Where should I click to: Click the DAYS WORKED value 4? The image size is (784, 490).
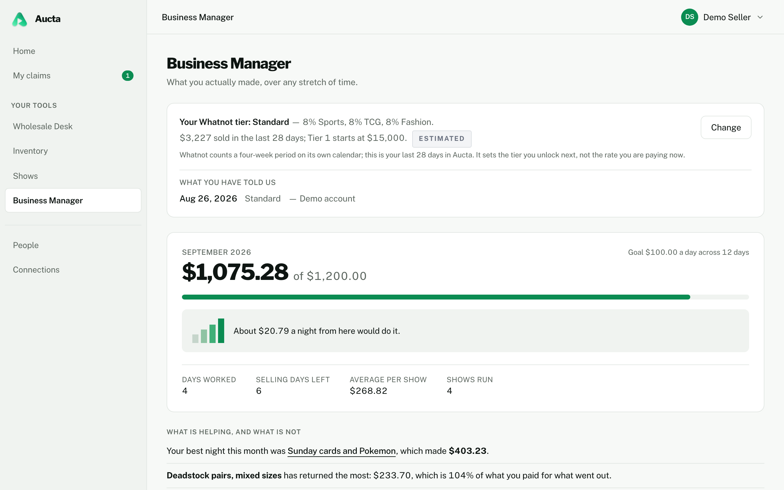185,391
